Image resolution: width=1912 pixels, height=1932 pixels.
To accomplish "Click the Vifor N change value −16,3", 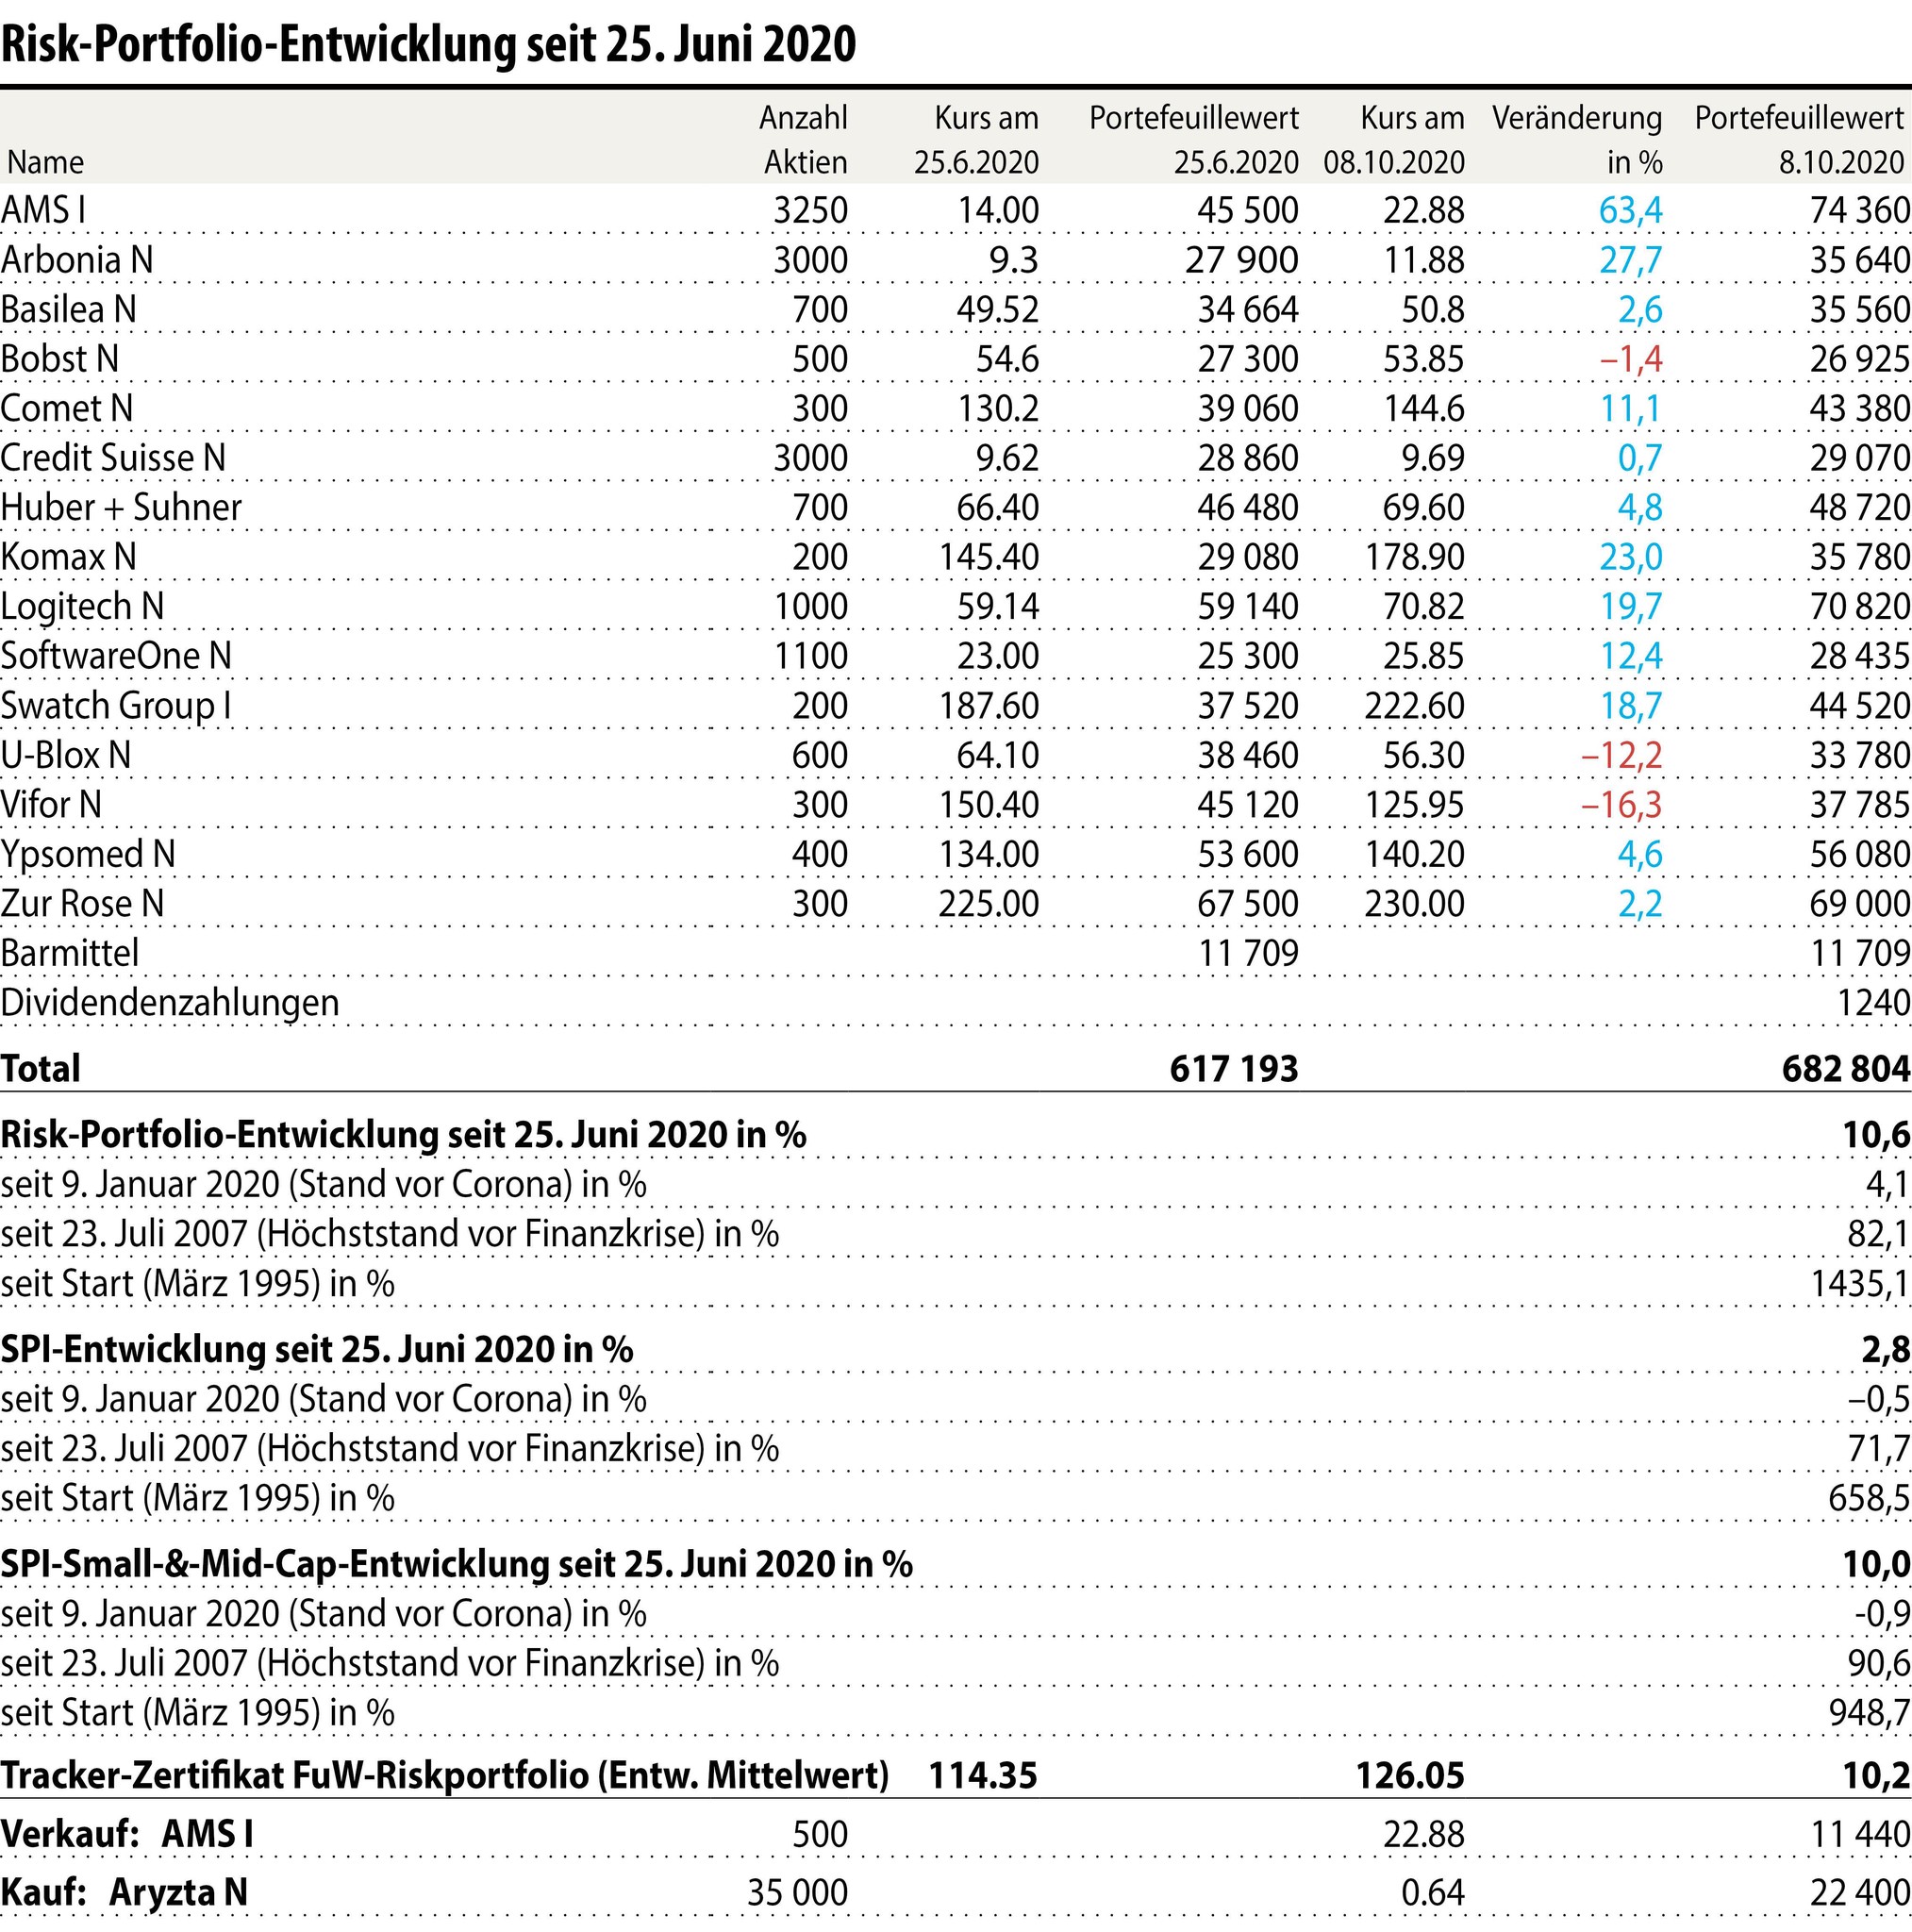I will (x=1621, y=805).
